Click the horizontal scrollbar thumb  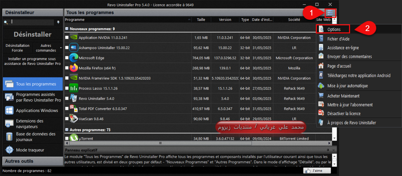[160, 143]
